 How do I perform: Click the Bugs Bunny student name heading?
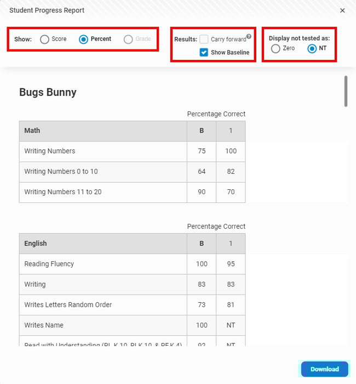click(x=48, y=92)
